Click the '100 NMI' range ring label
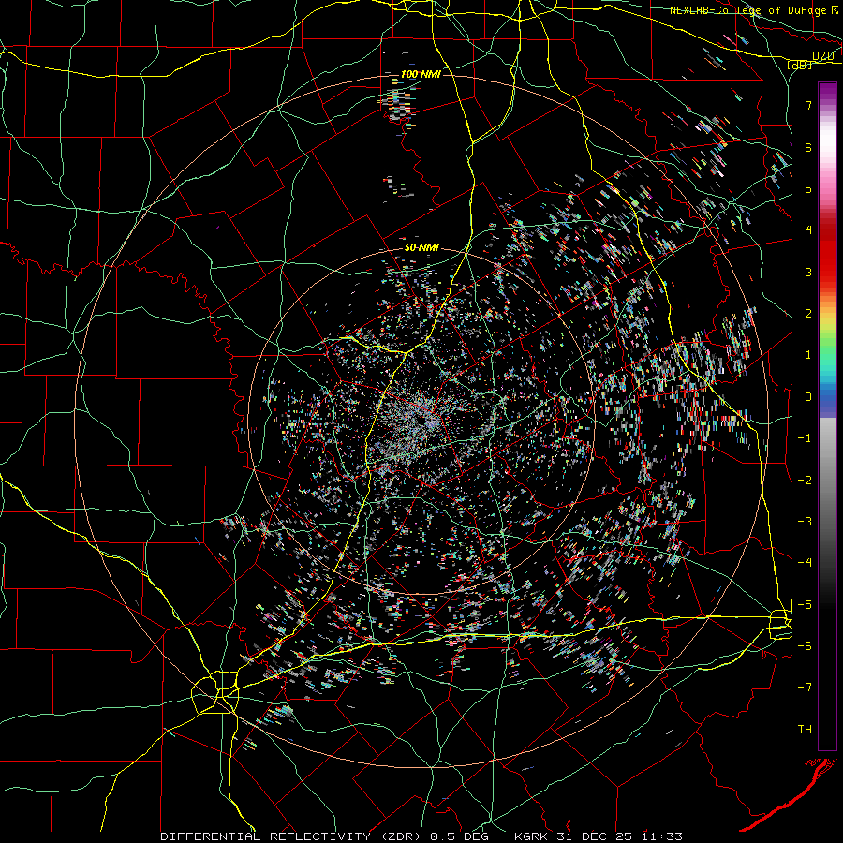 point(421,74)
